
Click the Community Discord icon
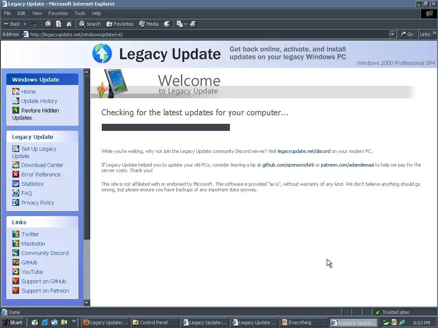pos(16,253)
